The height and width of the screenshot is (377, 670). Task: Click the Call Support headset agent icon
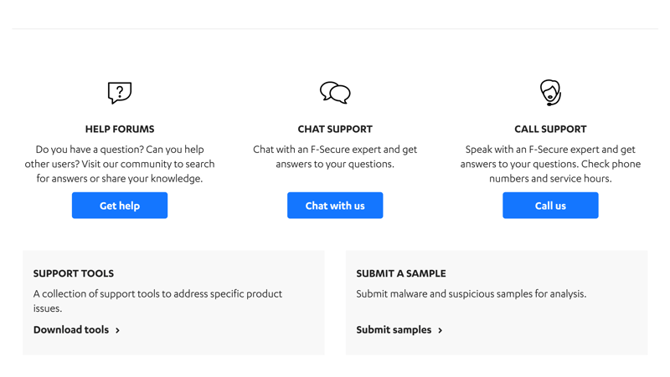[550, 93]
